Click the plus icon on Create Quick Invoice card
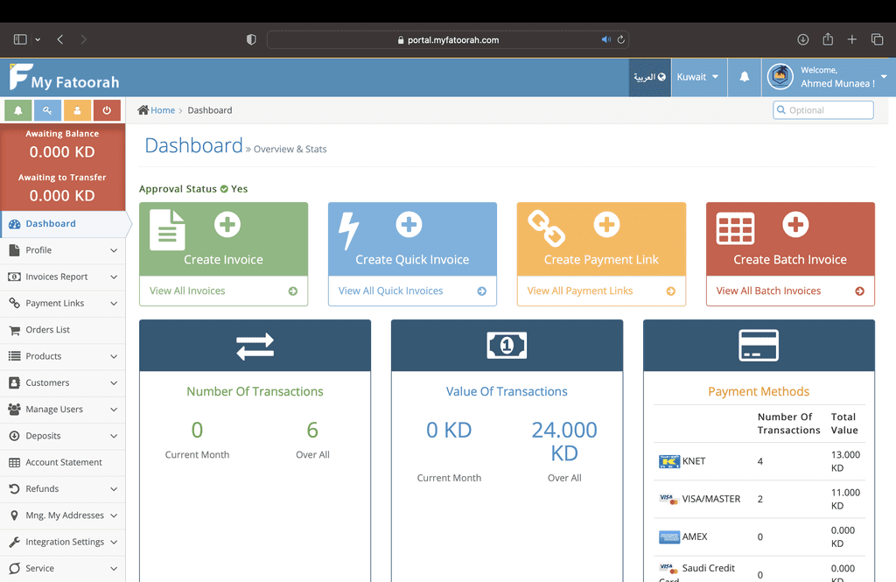Image resolution: width=896 pixels, height=582 pixels. 409,224
